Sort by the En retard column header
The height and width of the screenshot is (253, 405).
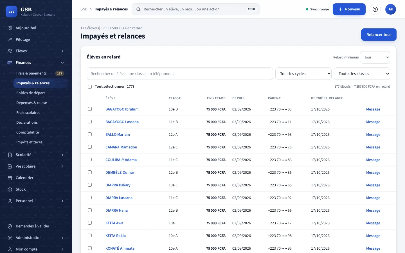216,98
